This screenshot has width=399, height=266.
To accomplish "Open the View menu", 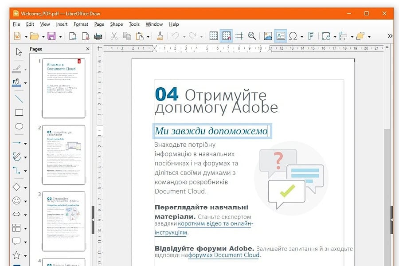I will (45, 24).
